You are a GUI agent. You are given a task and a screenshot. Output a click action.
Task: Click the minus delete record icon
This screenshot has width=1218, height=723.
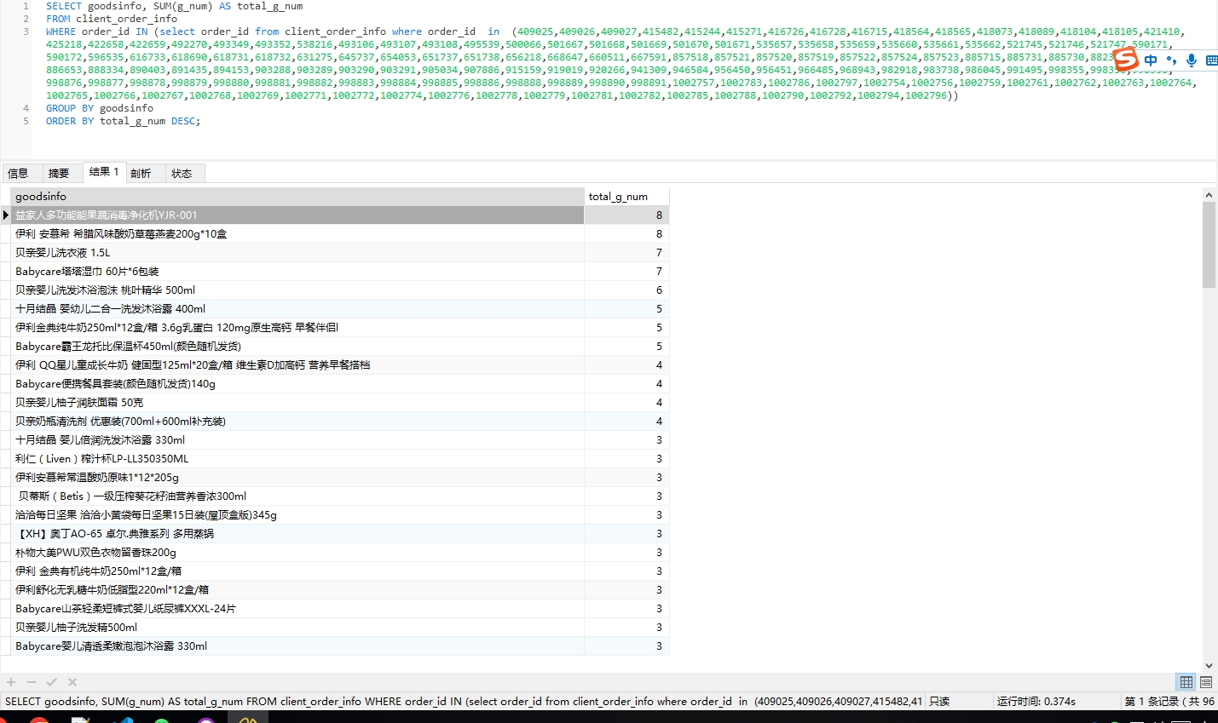[x=32, y=682]
